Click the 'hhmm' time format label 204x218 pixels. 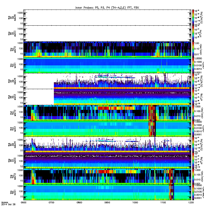5,202
